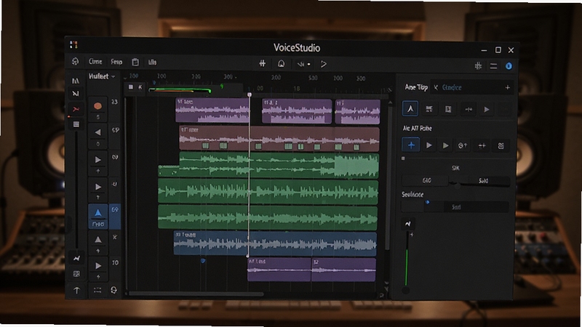
Task: Select the red cut tool in left sidebar
Action: click(x=76, y=109)
